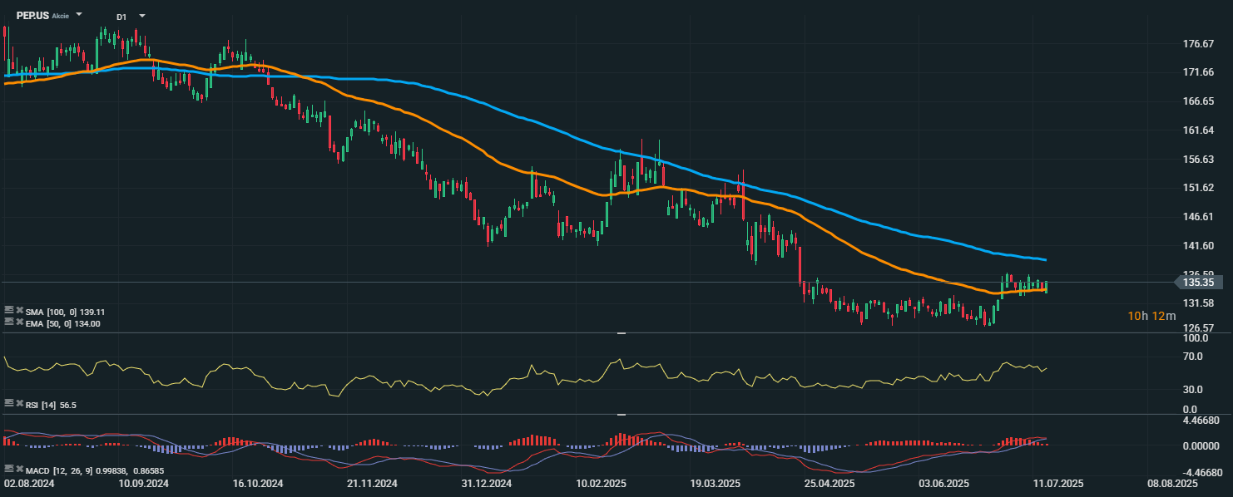This screenshot has height=497, width=1233.
Task: Click the 156.63 price axis value
Action: [1197, 160]
